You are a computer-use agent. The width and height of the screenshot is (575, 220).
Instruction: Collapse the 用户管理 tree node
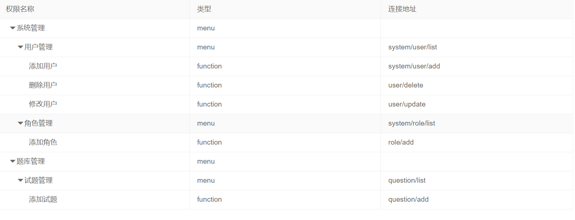pos(20,47)
